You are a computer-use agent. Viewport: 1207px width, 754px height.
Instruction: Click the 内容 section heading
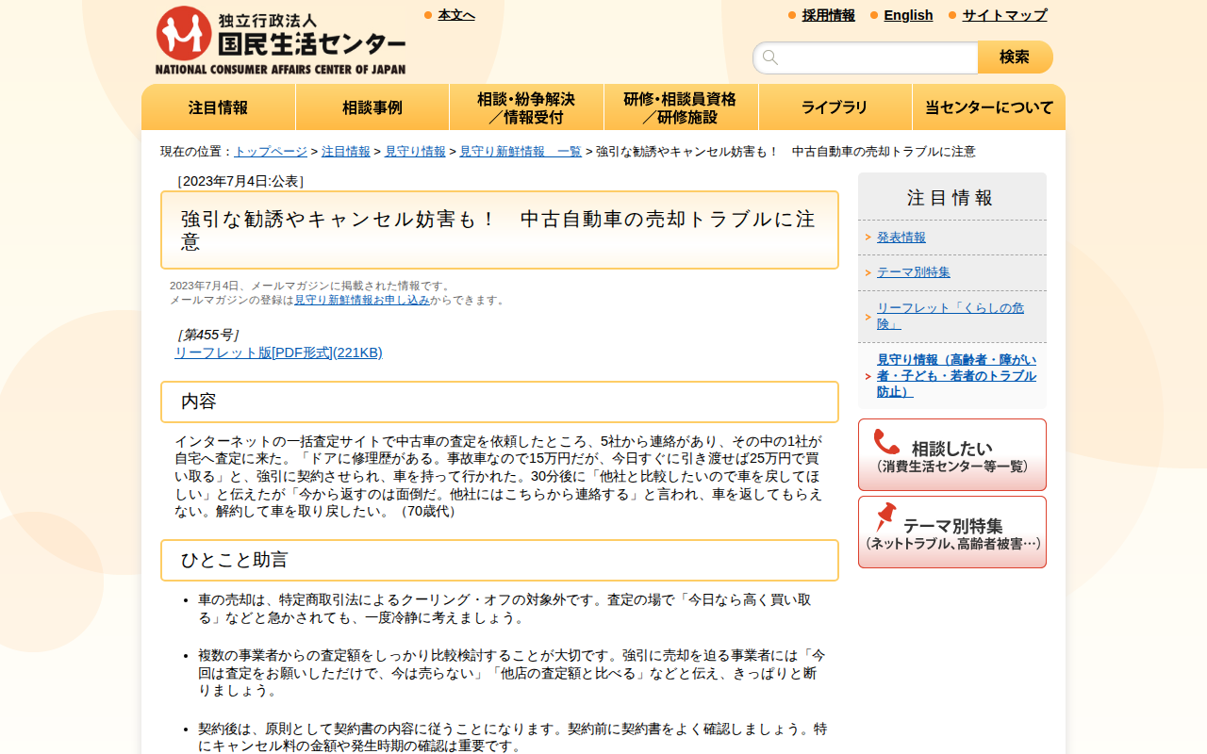500,402
